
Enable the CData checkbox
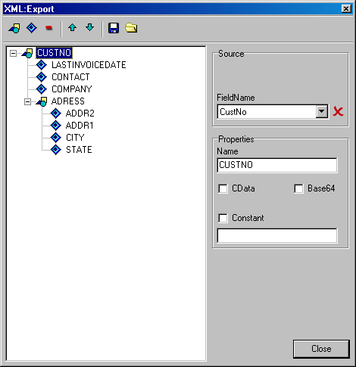pyautogui.click(x=223, y=188)
